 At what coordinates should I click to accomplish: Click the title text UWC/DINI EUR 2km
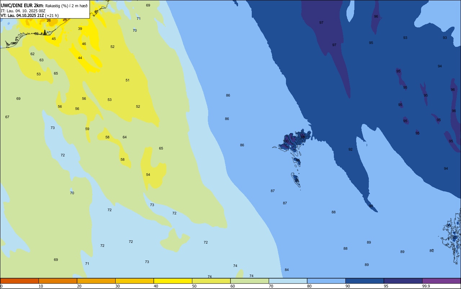click(22, 6)
